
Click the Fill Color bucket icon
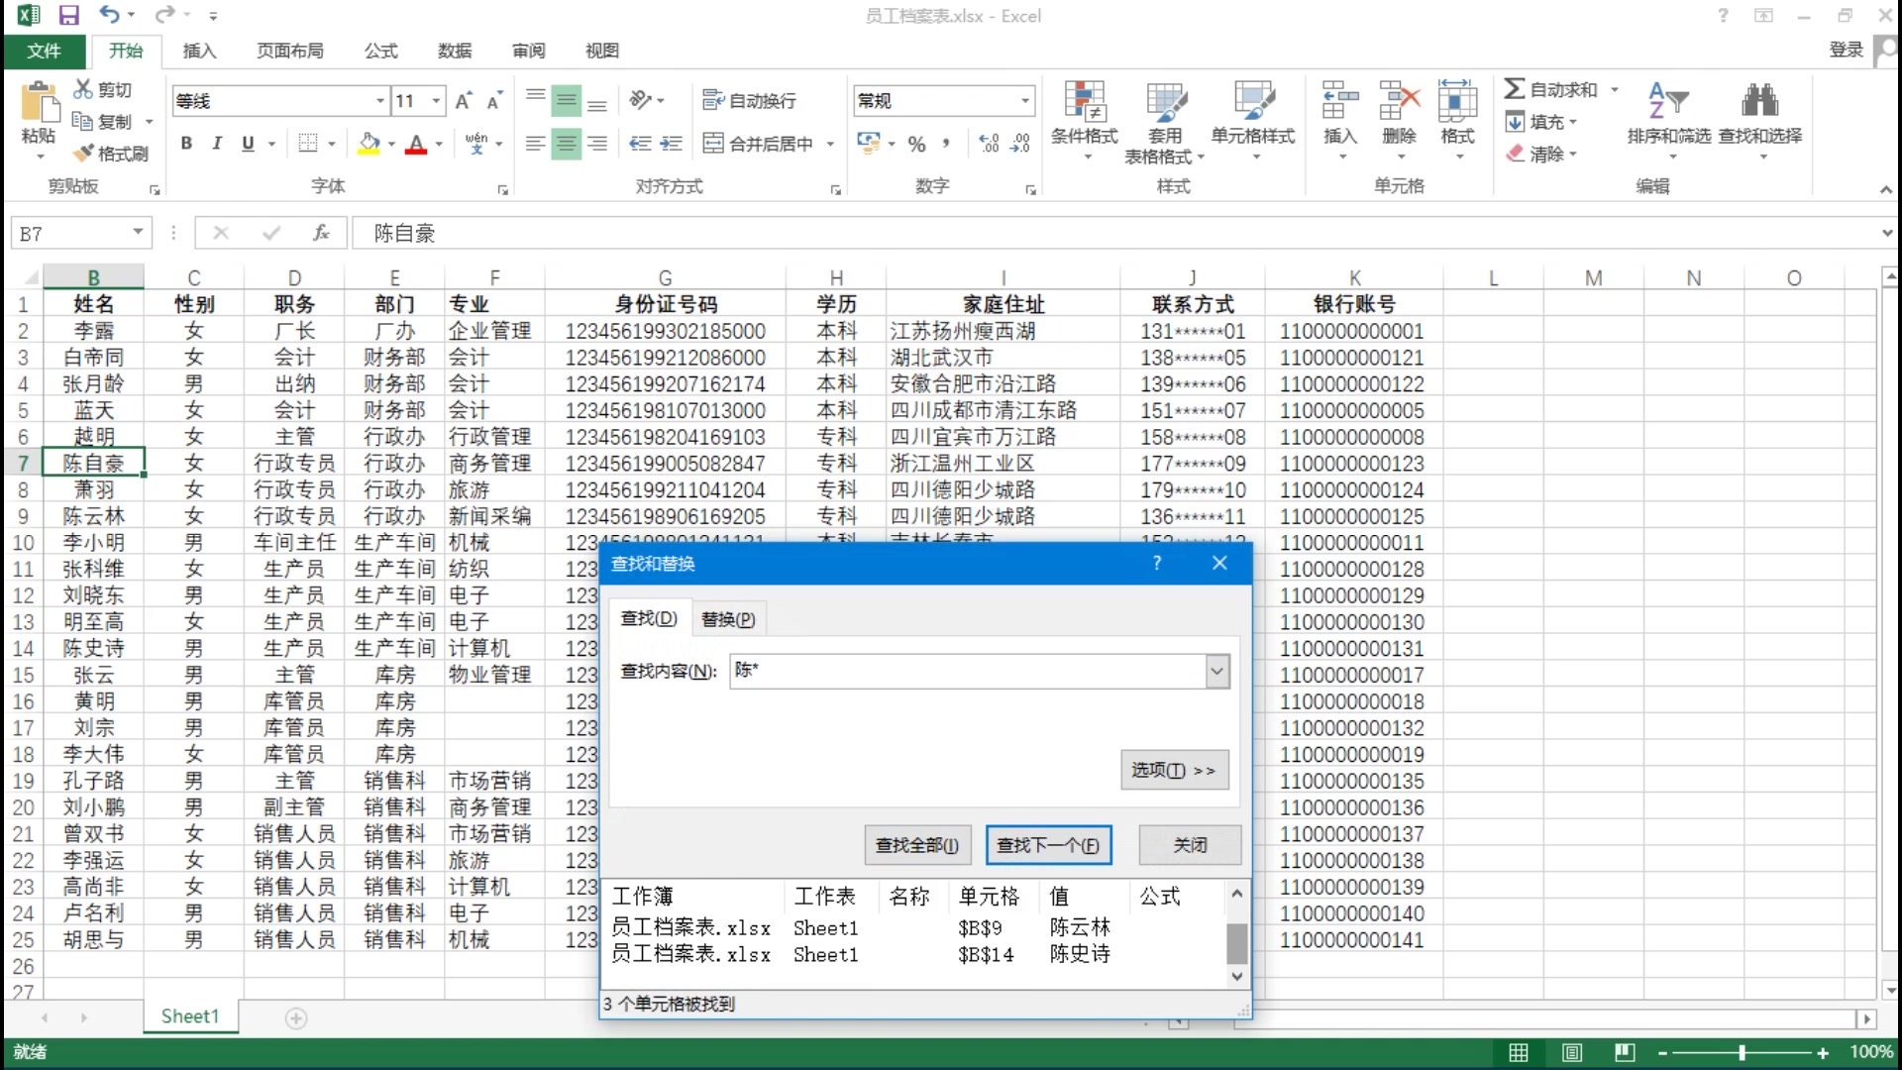pos(370,144)
